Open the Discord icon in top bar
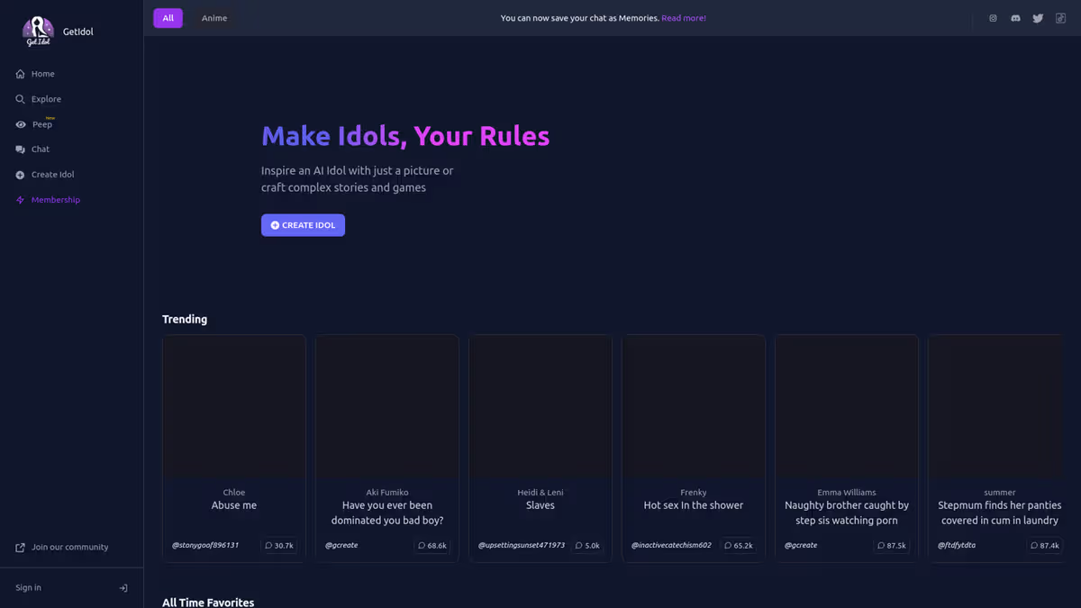 pos(1015,18)
